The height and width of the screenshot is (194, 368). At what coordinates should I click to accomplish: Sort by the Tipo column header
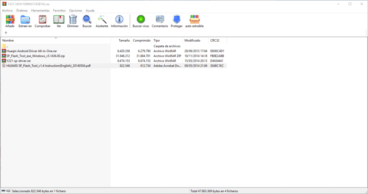coord(167,40)
